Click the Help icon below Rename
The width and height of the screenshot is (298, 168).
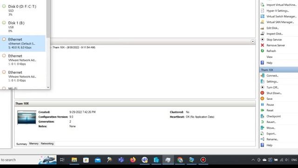coord(263,145)
